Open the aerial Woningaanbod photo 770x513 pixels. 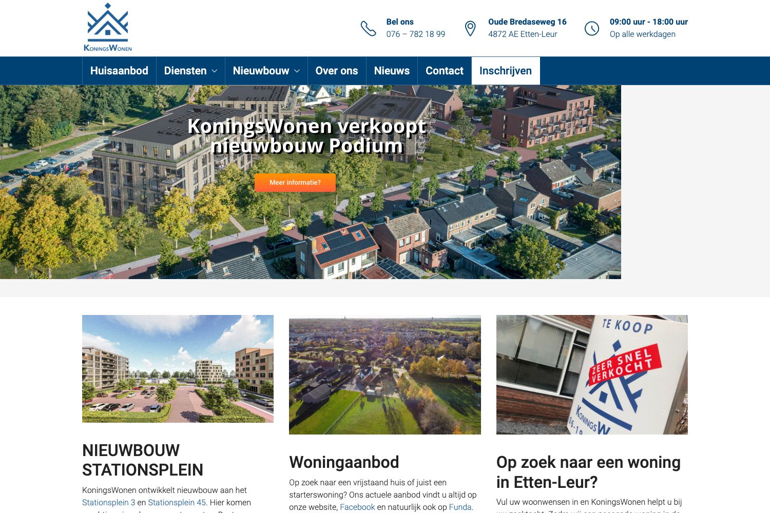pyautogui.click(x=385, y=374)
